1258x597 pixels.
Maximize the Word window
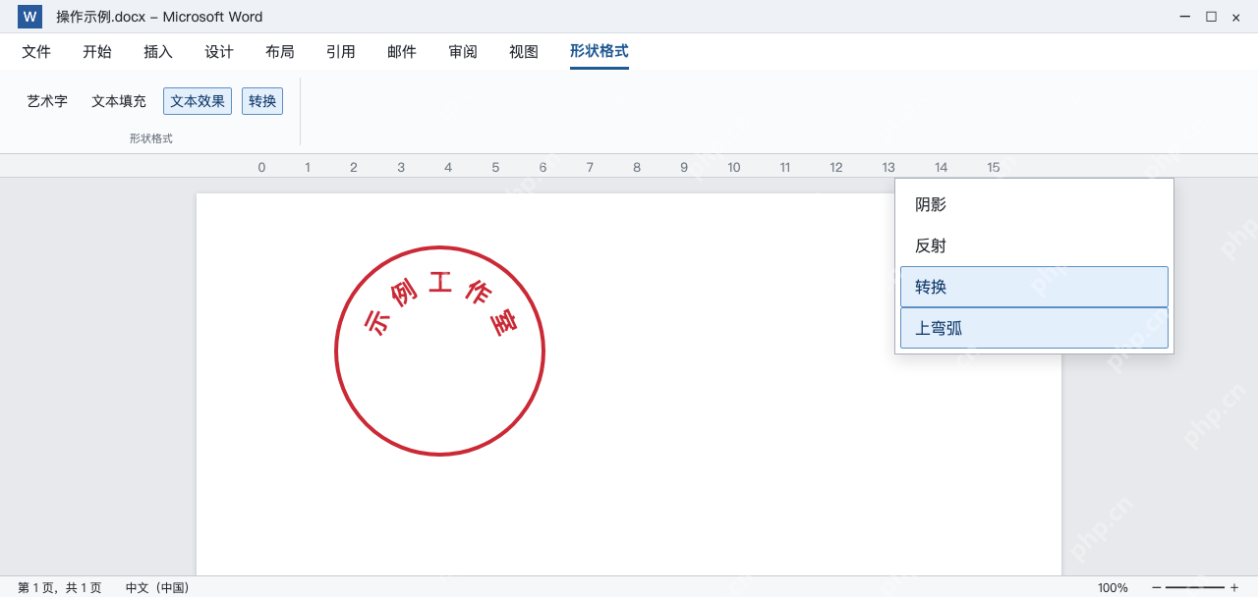pos(1211,17)
